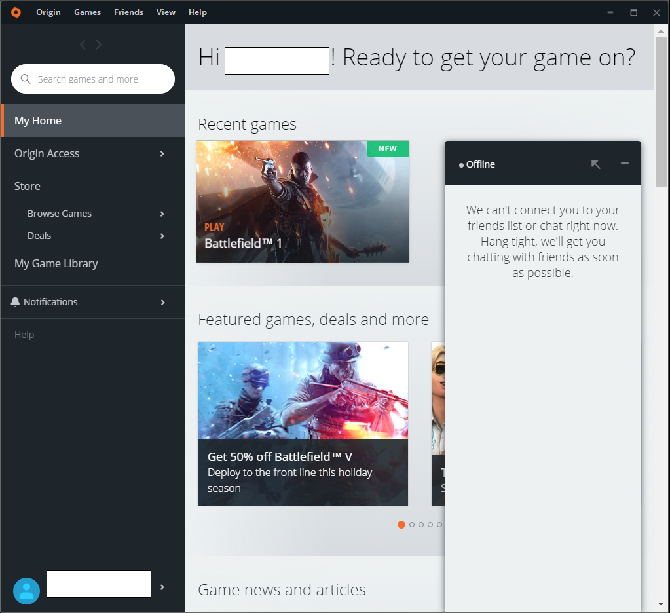Click the Get 50% off Battlefield V title
670x613 pixels.
pos(280,456)
